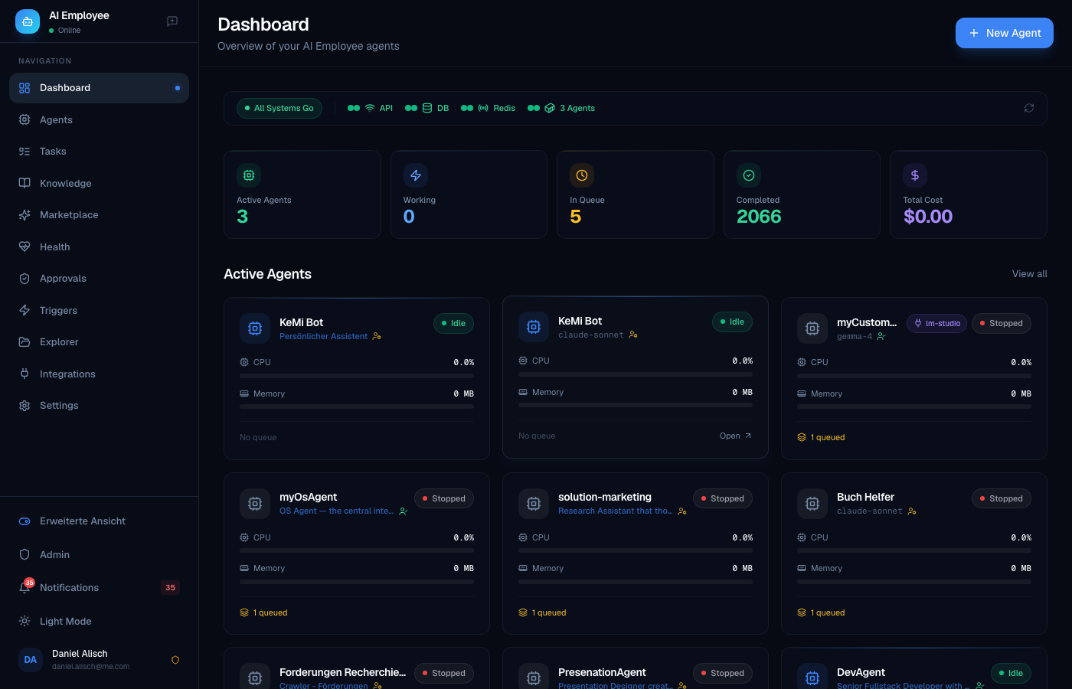Select the Integrations plug icon

coord(24,374)
